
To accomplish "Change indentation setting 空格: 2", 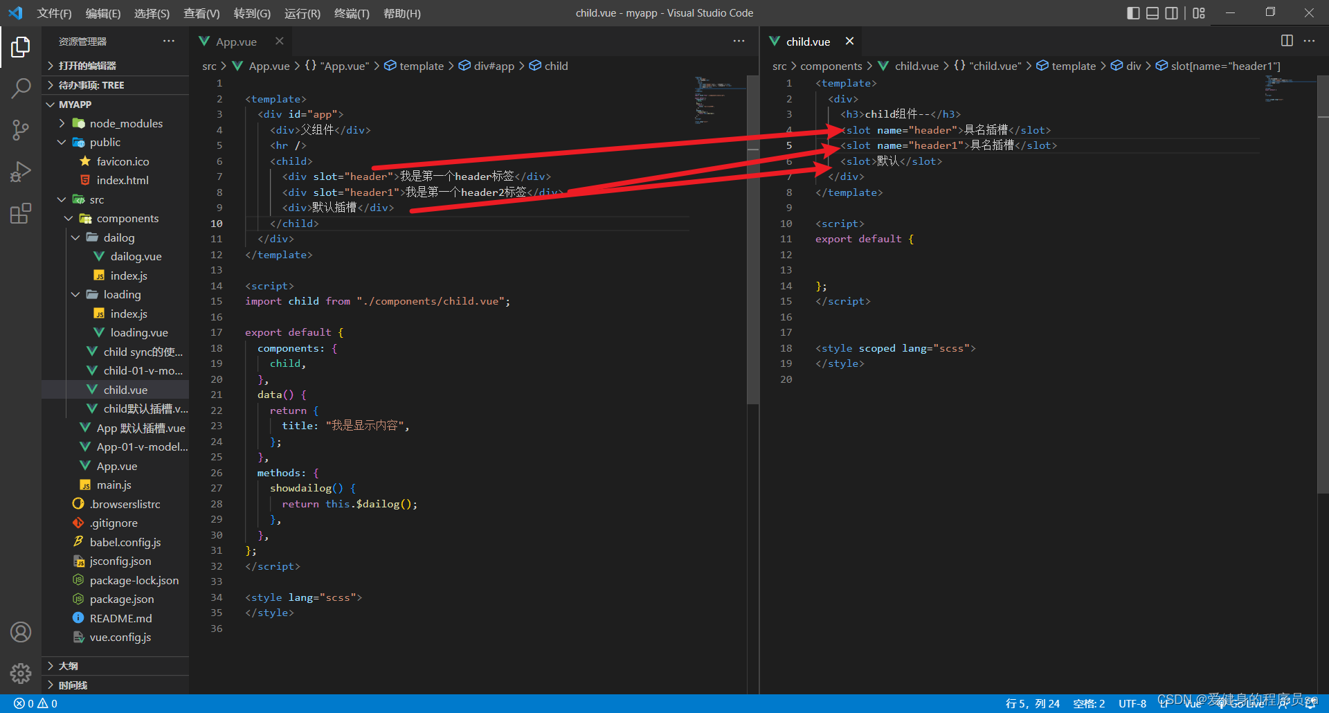I will point(1089,703).
